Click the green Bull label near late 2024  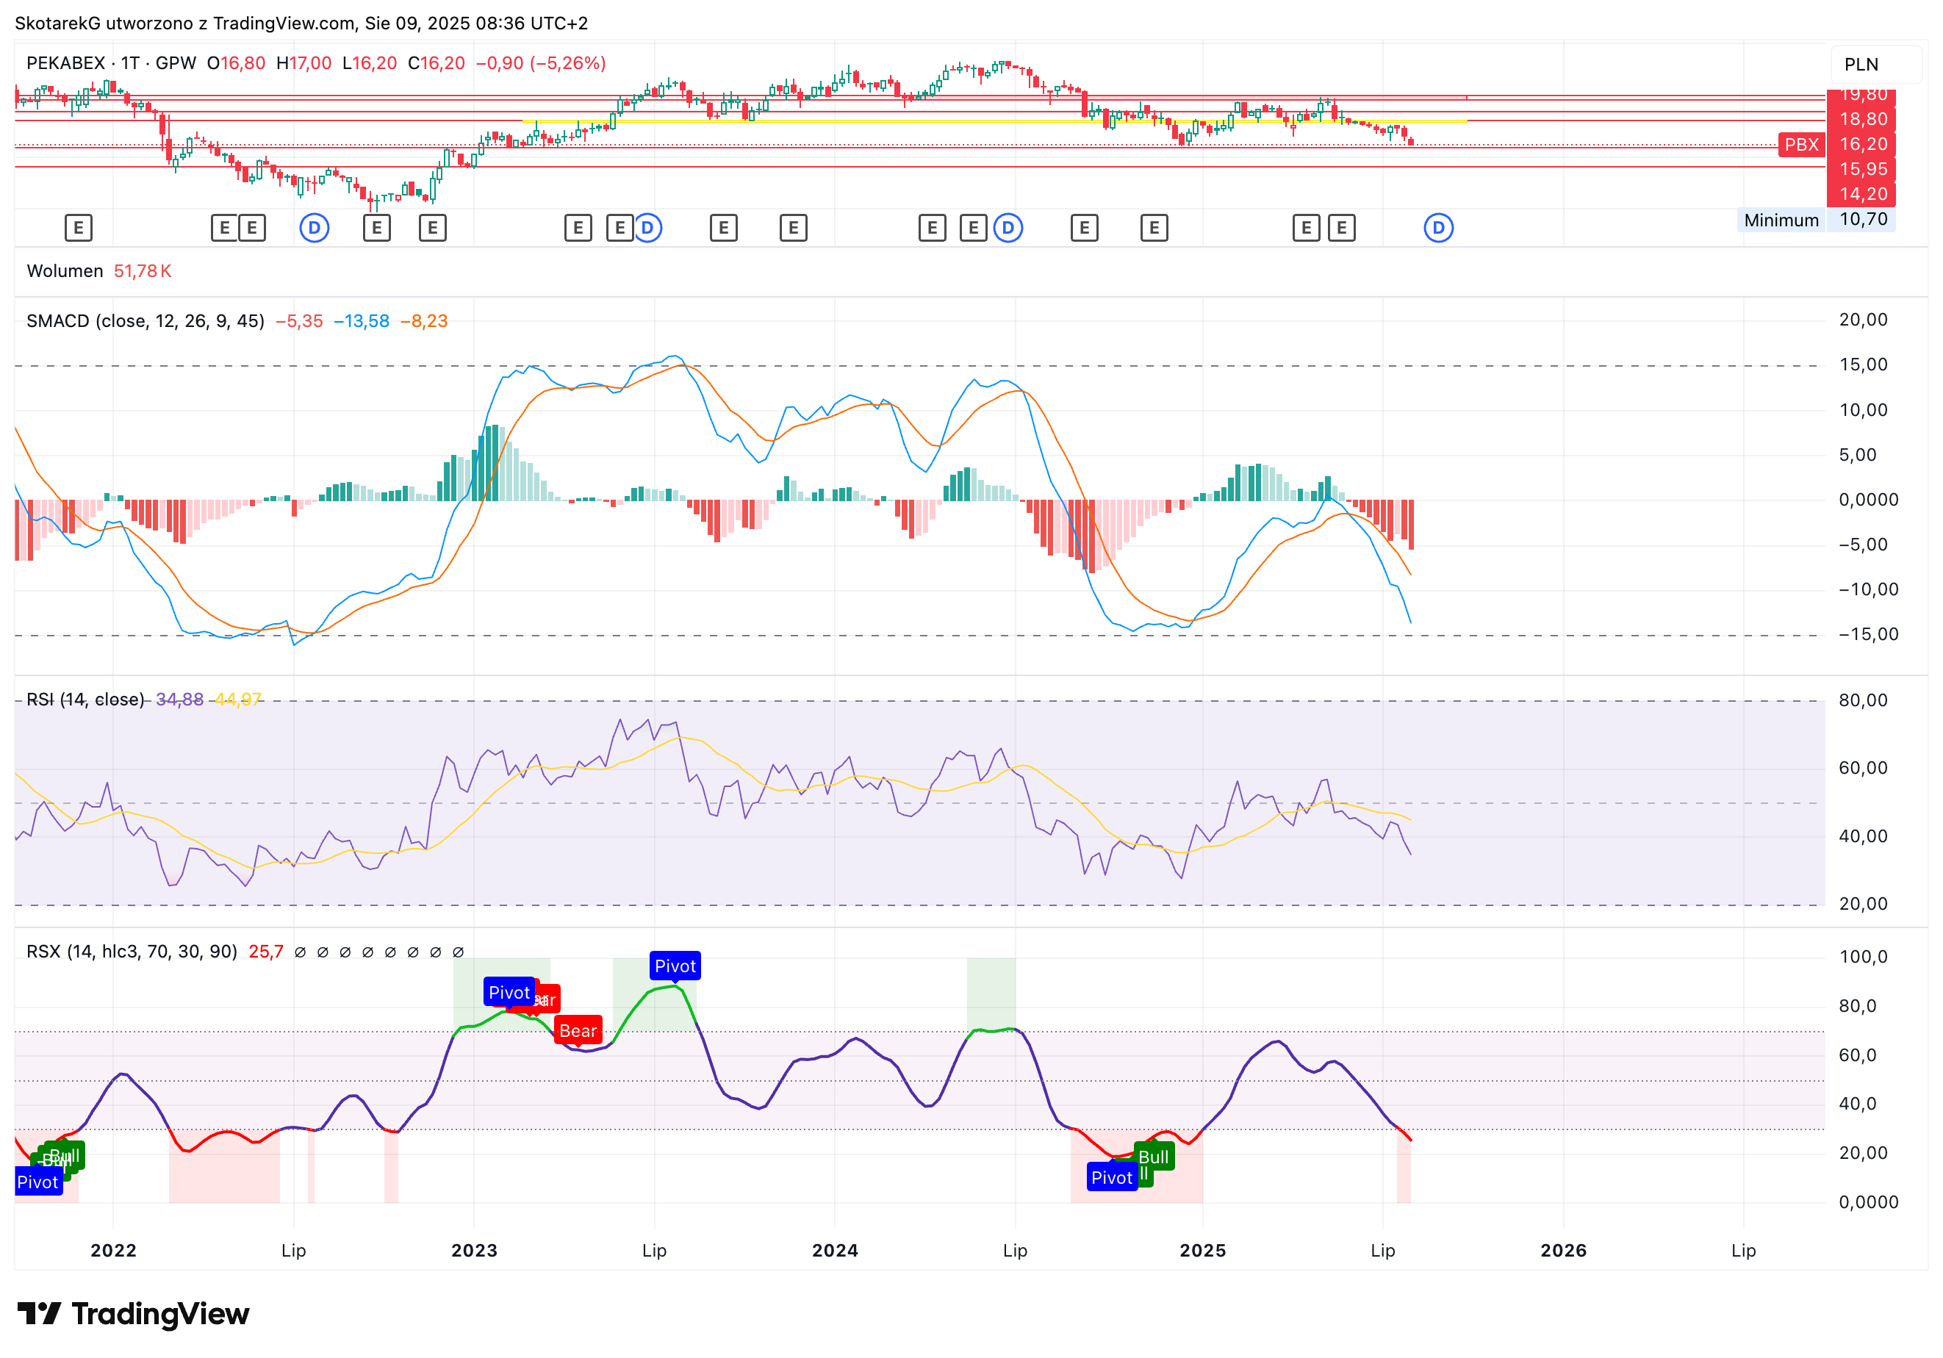(x=1154, y=1157)
